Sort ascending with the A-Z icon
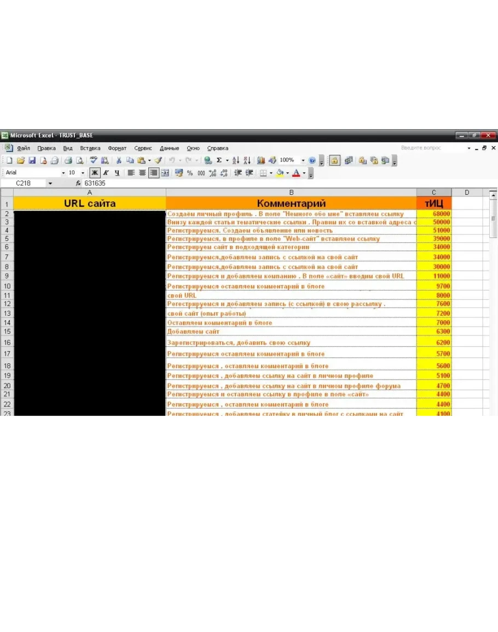Image resolution: width=498 pixels, height=632 pixels. point(236,160)
